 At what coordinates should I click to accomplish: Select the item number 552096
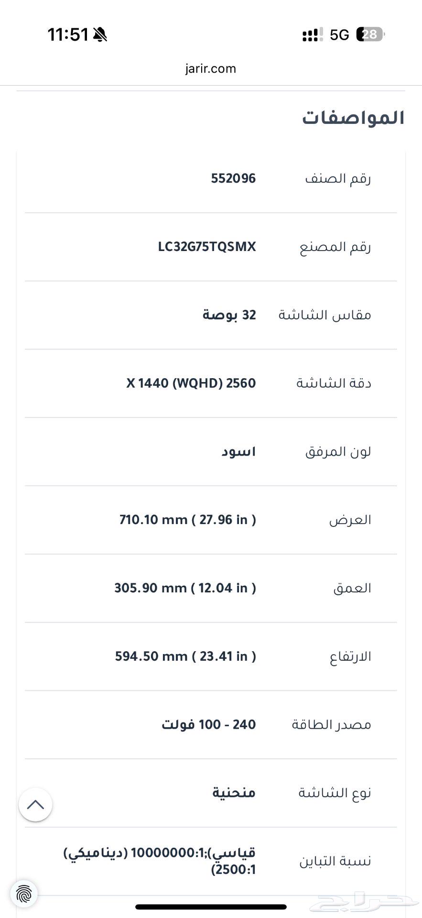point(233,179)
